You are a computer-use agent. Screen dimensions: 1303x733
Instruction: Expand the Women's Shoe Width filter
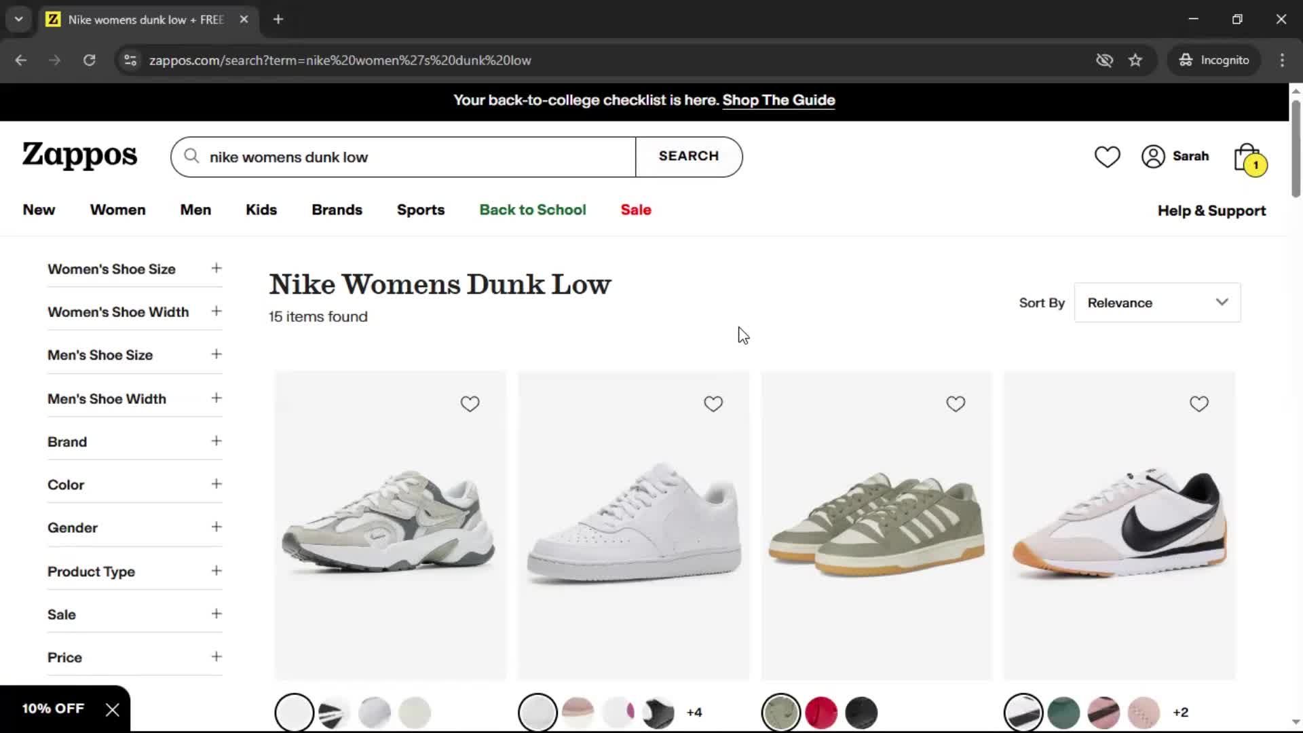point(134,312)
